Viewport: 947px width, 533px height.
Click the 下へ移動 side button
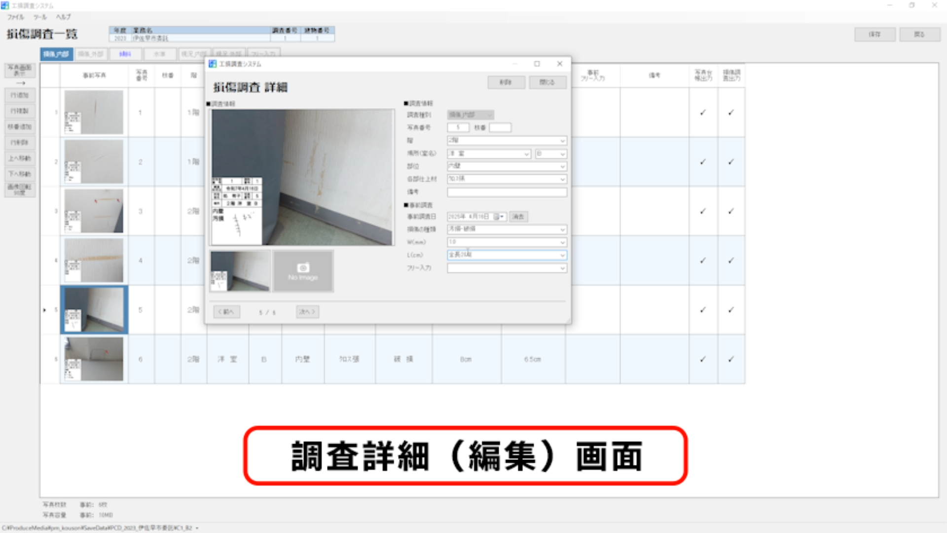(x=20, y=174)
